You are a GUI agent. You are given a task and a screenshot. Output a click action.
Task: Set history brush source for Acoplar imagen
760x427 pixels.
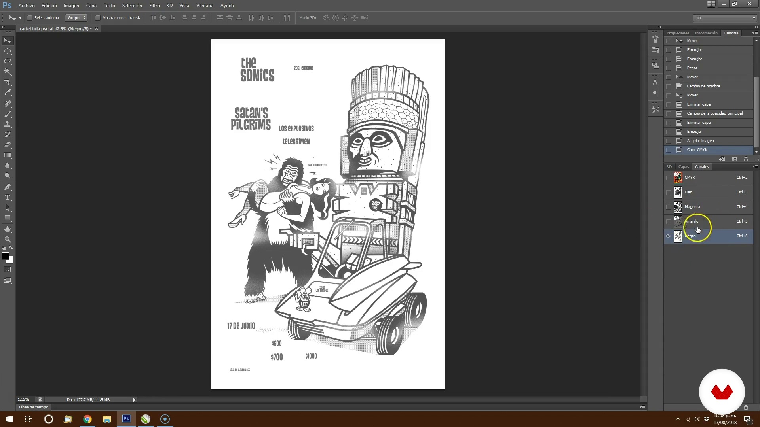pyautogui.click(x=669, y=141)
